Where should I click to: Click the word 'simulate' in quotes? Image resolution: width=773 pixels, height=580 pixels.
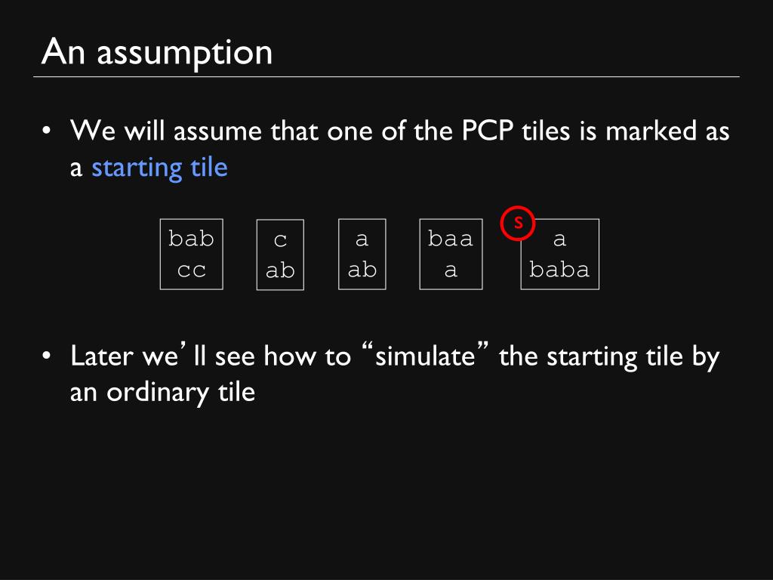[425, 356]
